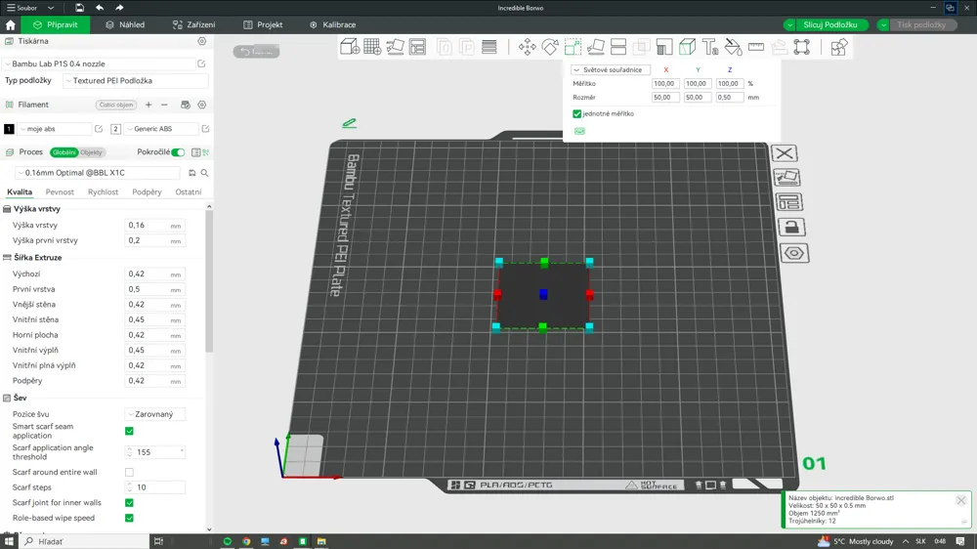This screenshot has height=549, width=977.
Task: Open the Typ podložky dropdown
Action: pos(136,80)
